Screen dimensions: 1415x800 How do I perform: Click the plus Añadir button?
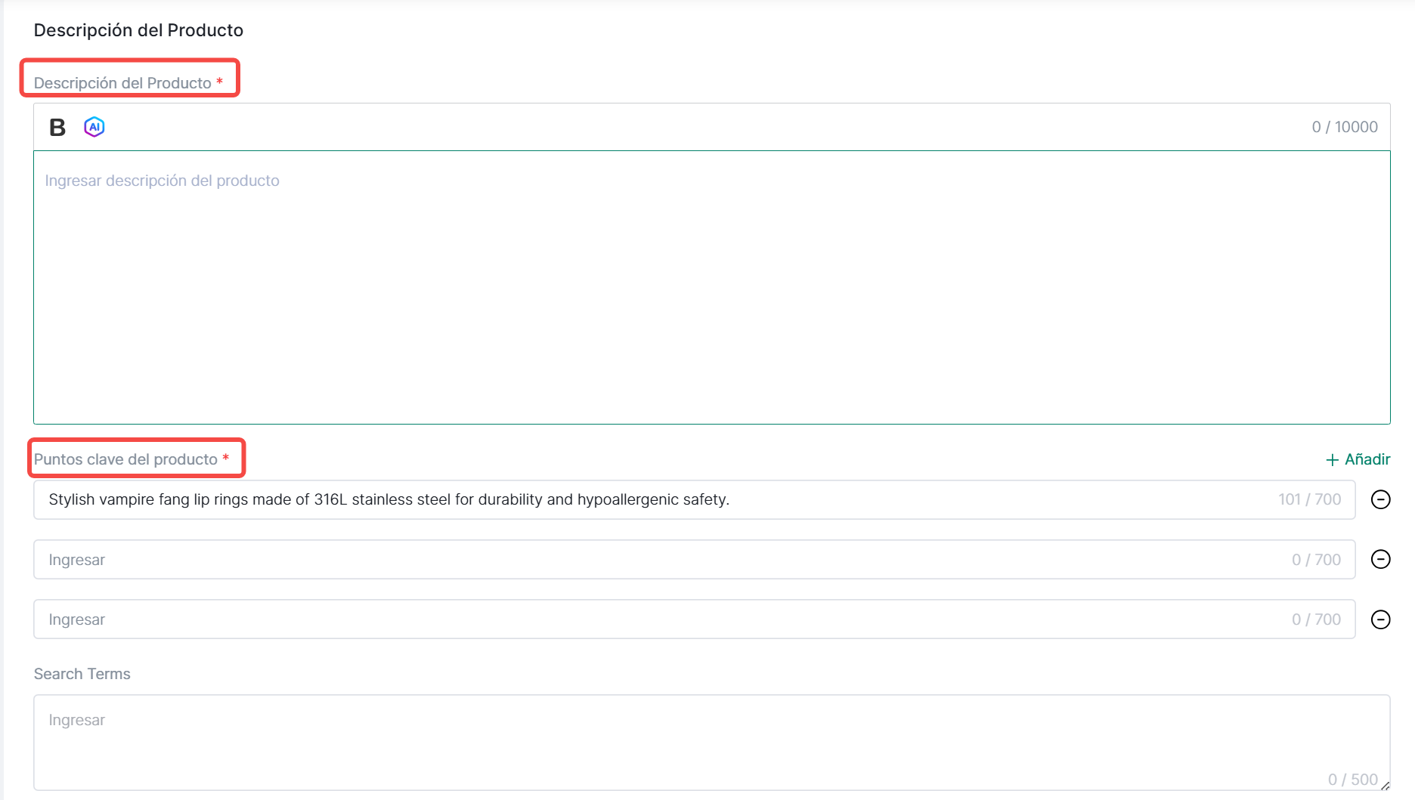point(1358,459)
